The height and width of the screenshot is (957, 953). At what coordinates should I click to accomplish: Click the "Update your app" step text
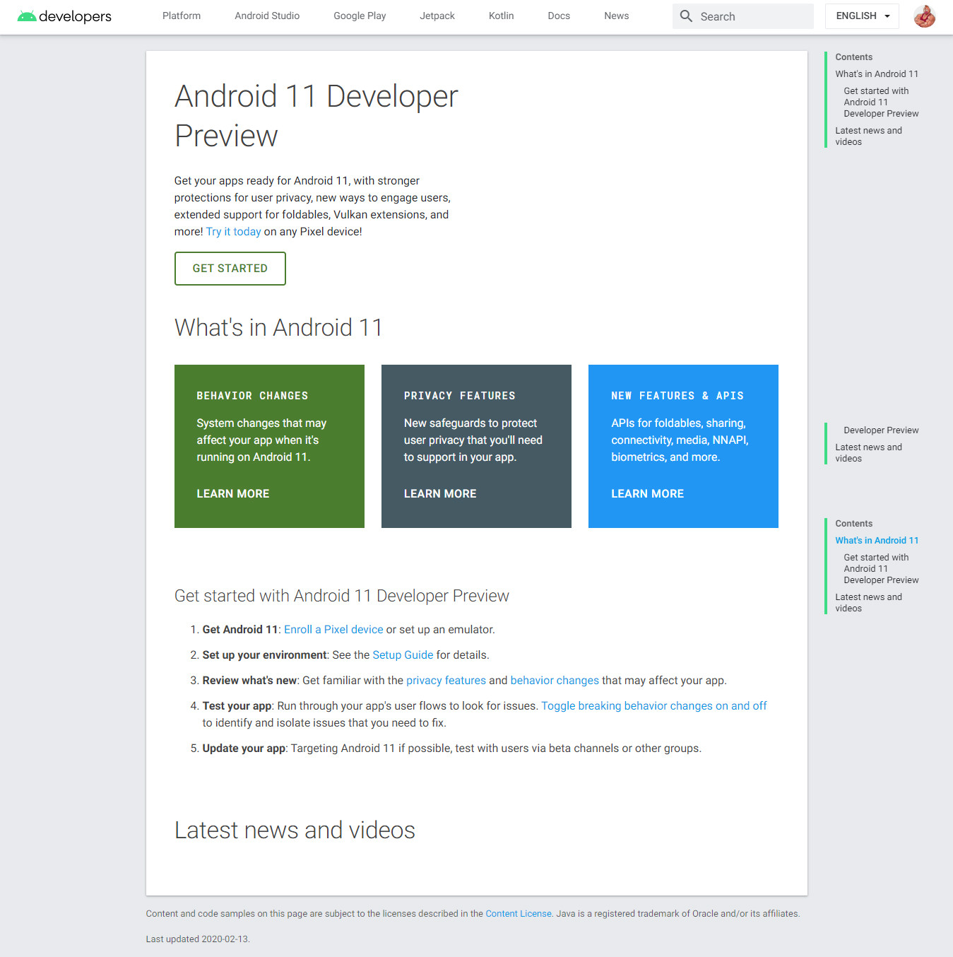pos(244,748)
